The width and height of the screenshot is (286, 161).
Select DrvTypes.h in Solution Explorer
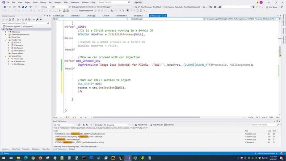click(18, 48)
